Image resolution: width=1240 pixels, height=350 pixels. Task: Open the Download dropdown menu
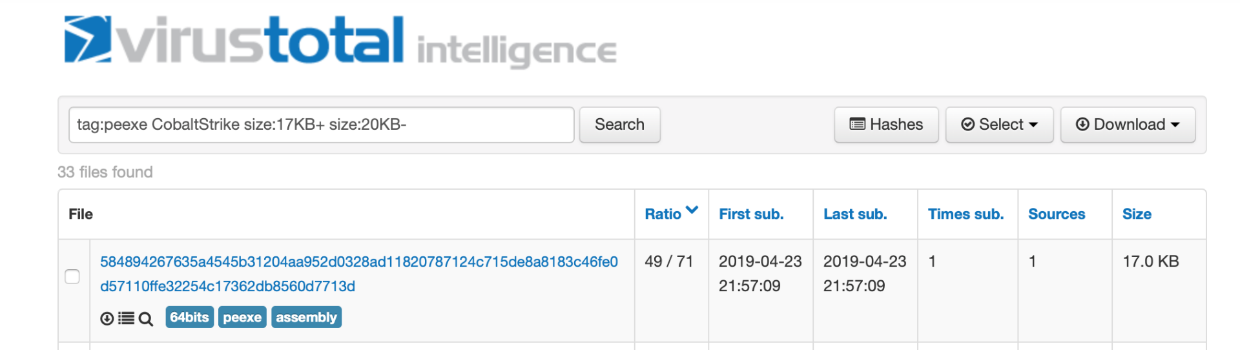coord(1128,125)
